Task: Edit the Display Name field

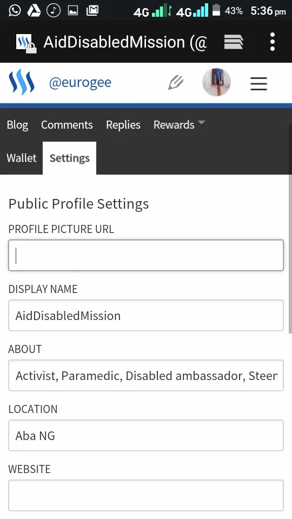Action: 146,315
